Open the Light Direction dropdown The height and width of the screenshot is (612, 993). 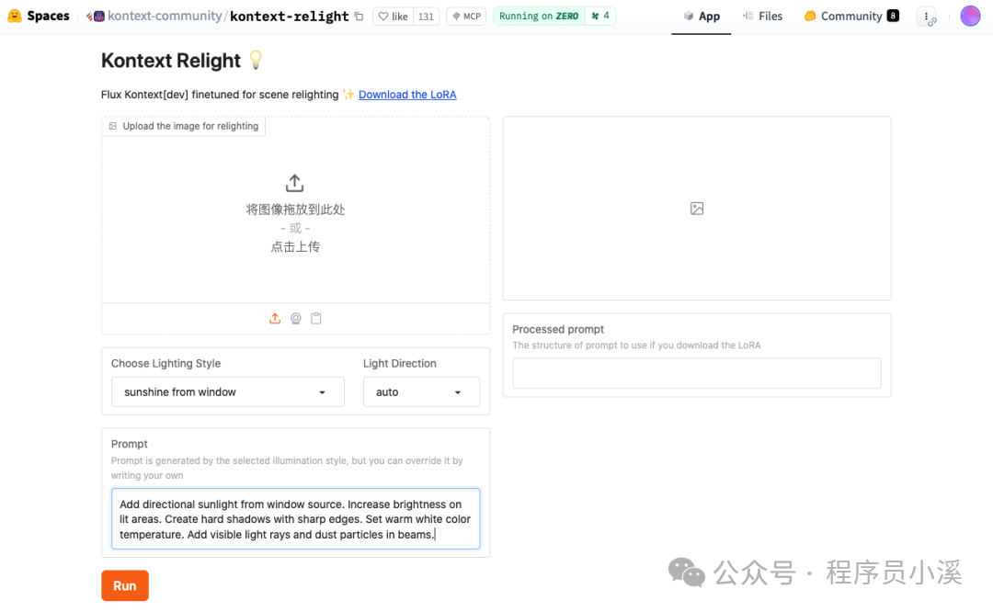[x=421, y=391]
